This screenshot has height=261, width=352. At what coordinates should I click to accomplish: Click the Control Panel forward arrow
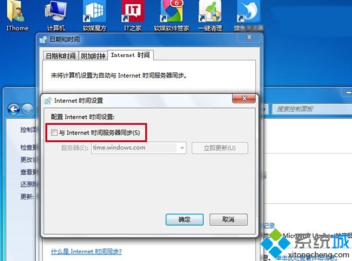28,109
